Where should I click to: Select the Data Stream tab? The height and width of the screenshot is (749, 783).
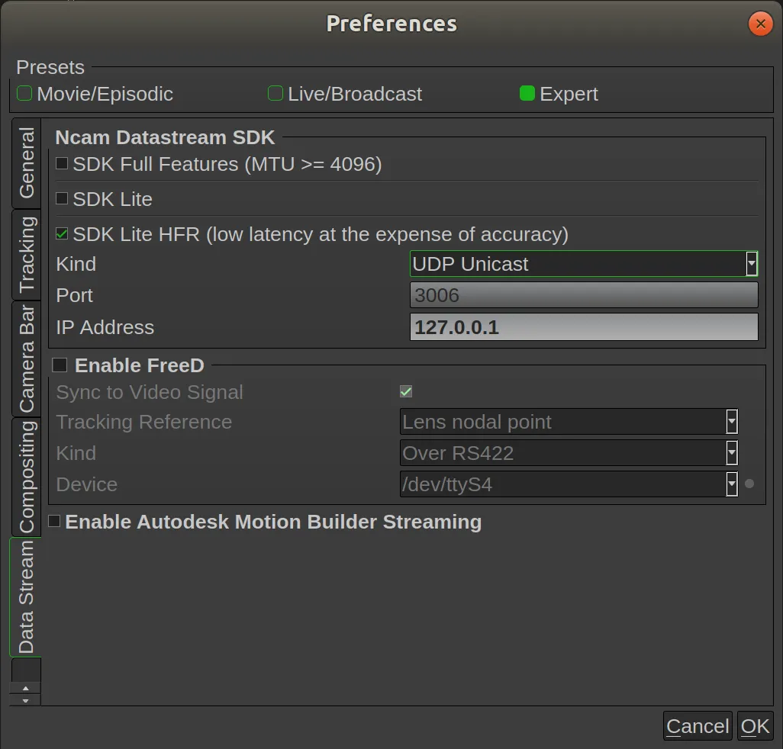pyautogui.click(x=25, y=596)
